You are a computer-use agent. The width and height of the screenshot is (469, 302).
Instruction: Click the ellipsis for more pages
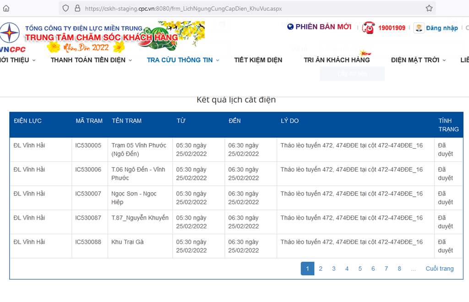[414, 269]
